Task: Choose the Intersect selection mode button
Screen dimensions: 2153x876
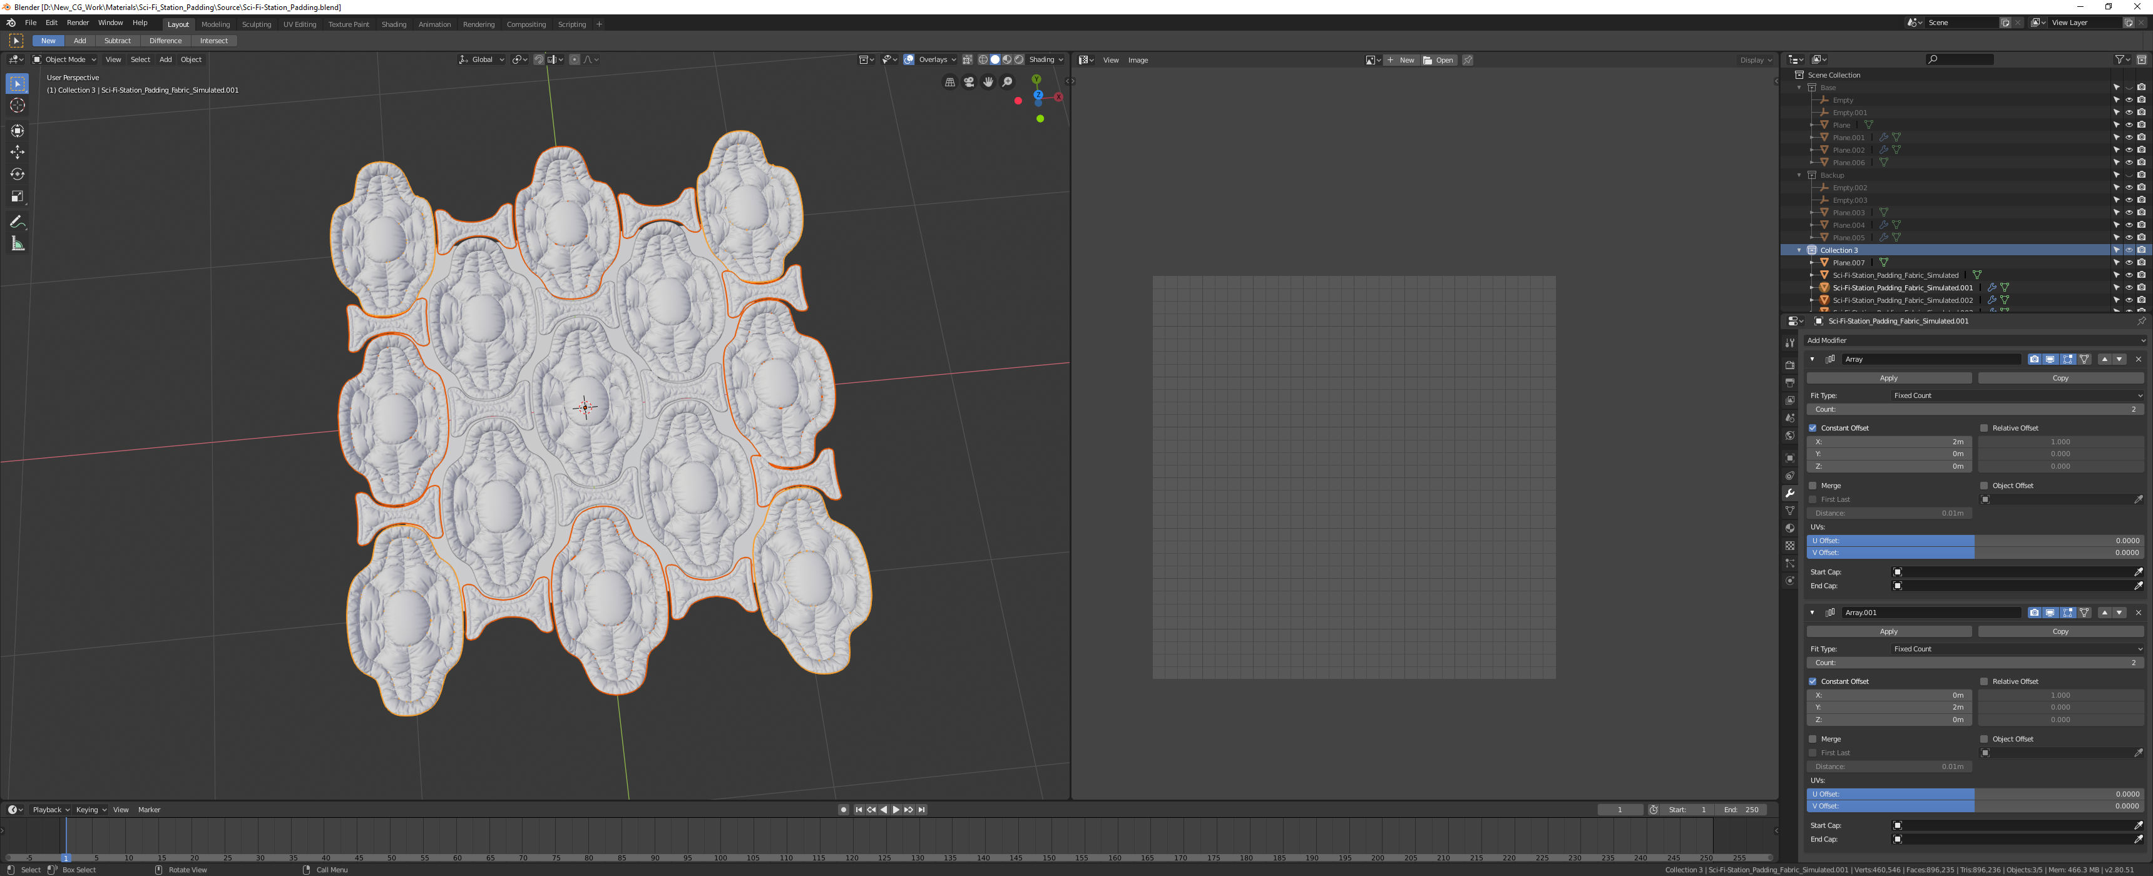Action: click(x=214, y=40)
